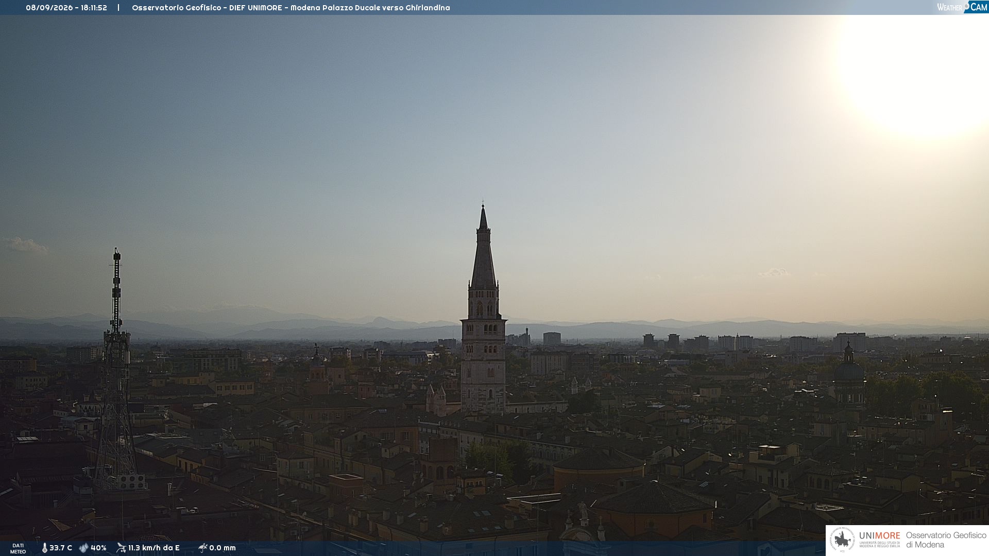This screenshot has height=556, width=989.
Task: Select the 33.7 C temperature reading
Action: (x=61, y=548)
